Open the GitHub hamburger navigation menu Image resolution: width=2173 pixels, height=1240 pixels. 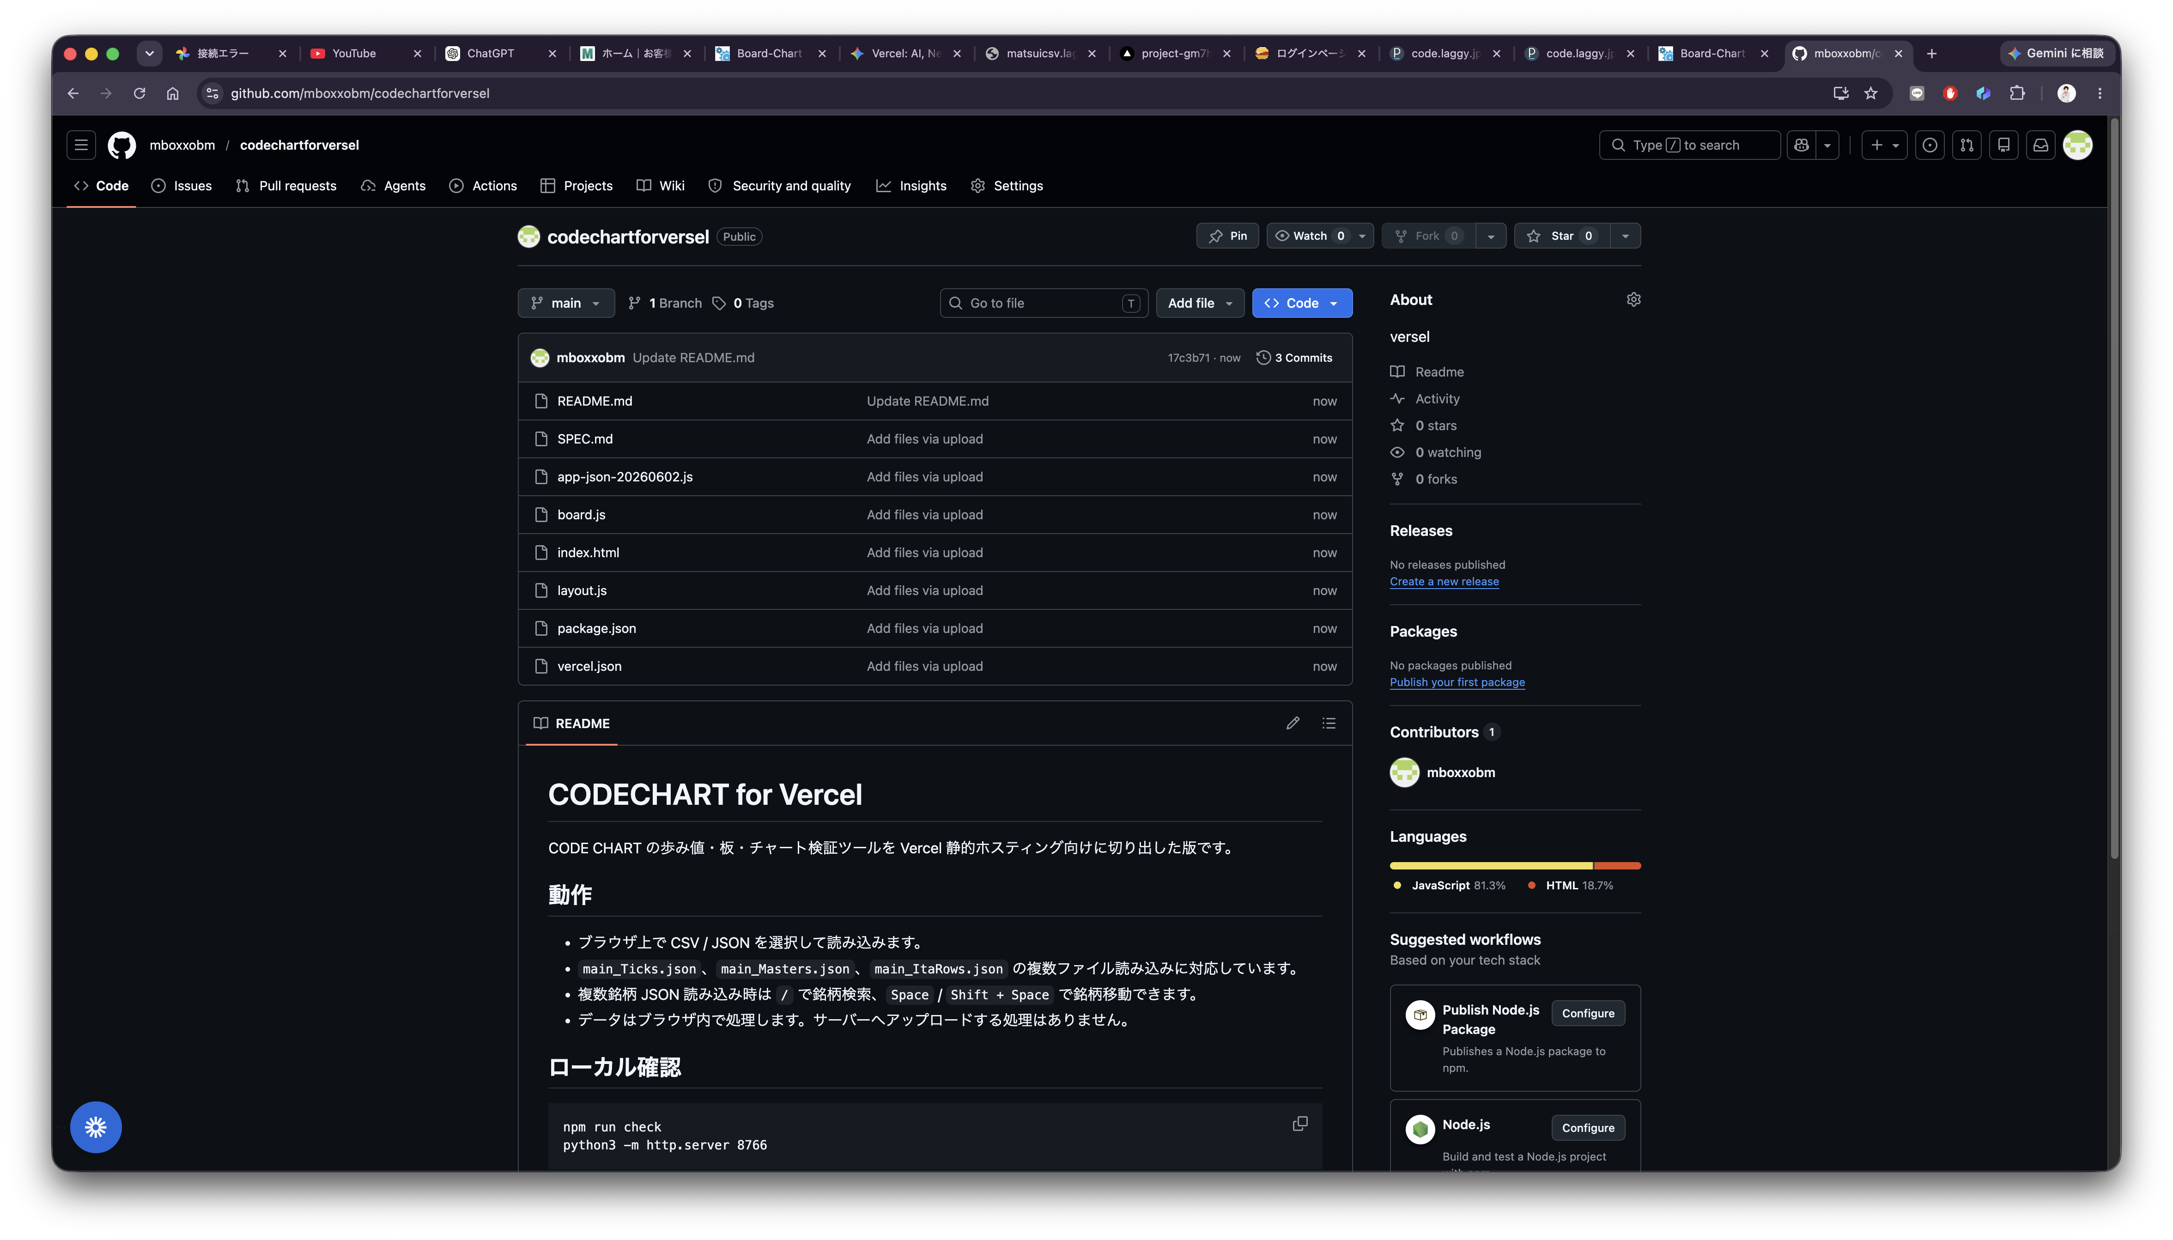click(x=81, y=145)
